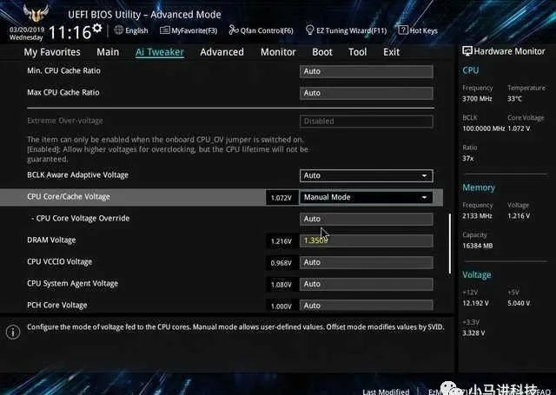Click the DRAM Voltage 1.3500 field
This screenshot has height=395, width=556.
tap(367, 240)
